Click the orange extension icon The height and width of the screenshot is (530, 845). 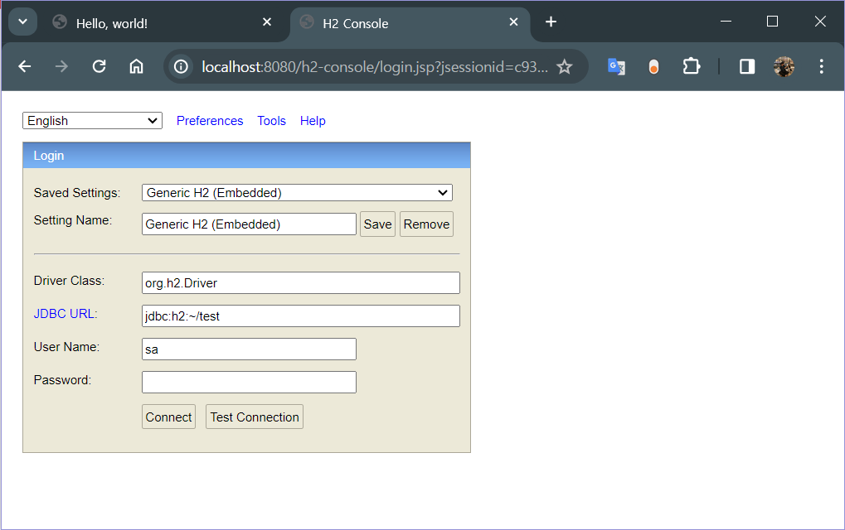coord(653,67)
